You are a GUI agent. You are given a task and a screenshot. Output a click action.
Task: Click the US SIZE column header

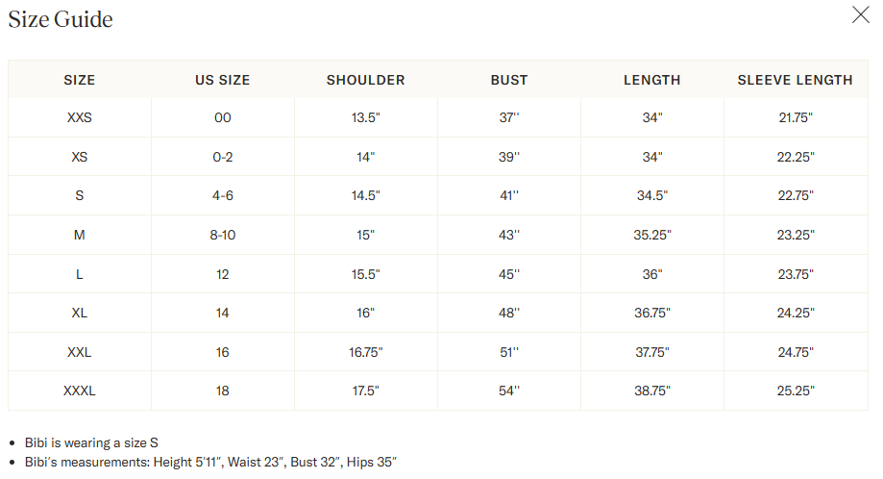tap(223, 80)
